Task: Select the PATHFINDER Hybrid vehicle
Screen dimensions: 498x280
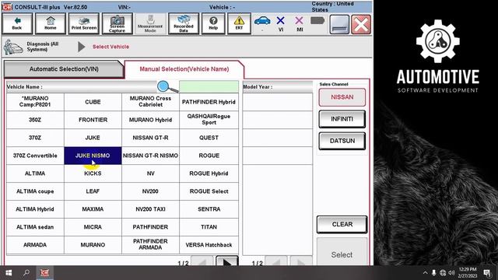Action: click(x=209, y=102)
